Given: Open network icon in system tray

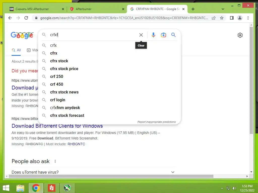Looking at the screenshot, I should click(228, 188).
